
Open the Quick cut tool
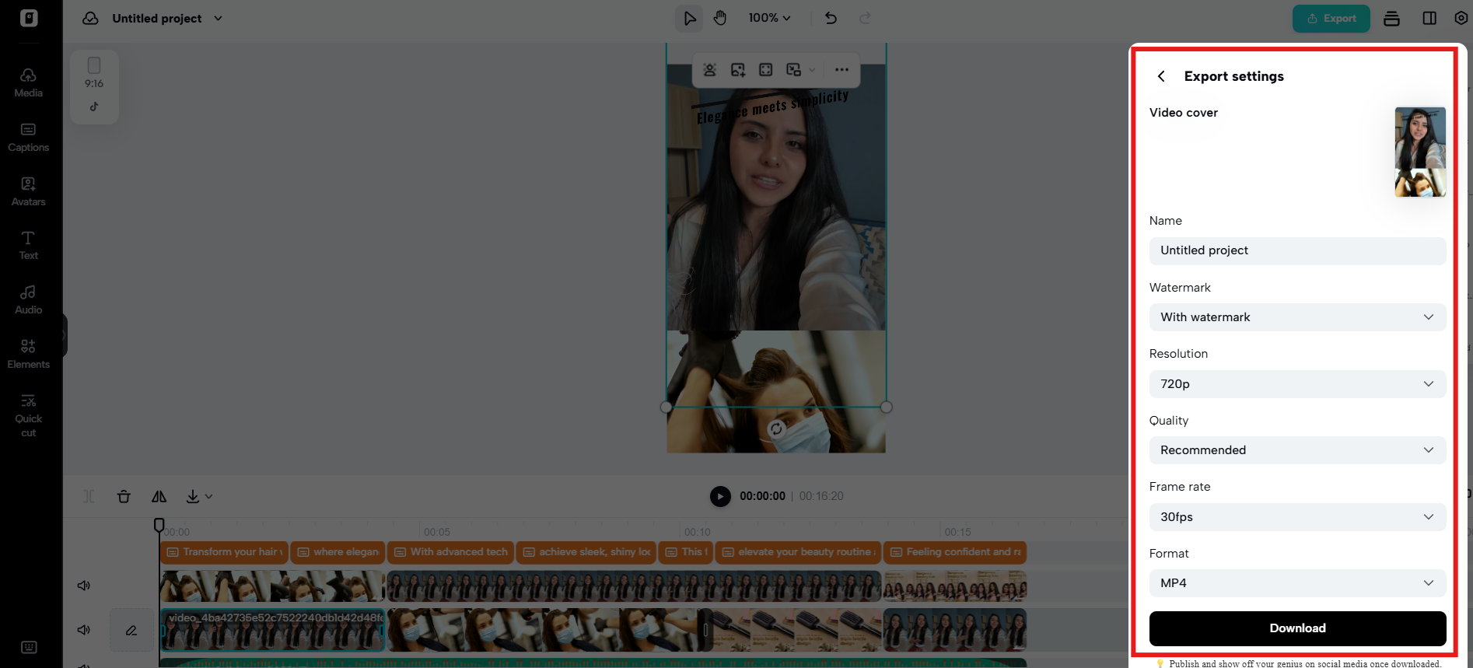point(29,415)
